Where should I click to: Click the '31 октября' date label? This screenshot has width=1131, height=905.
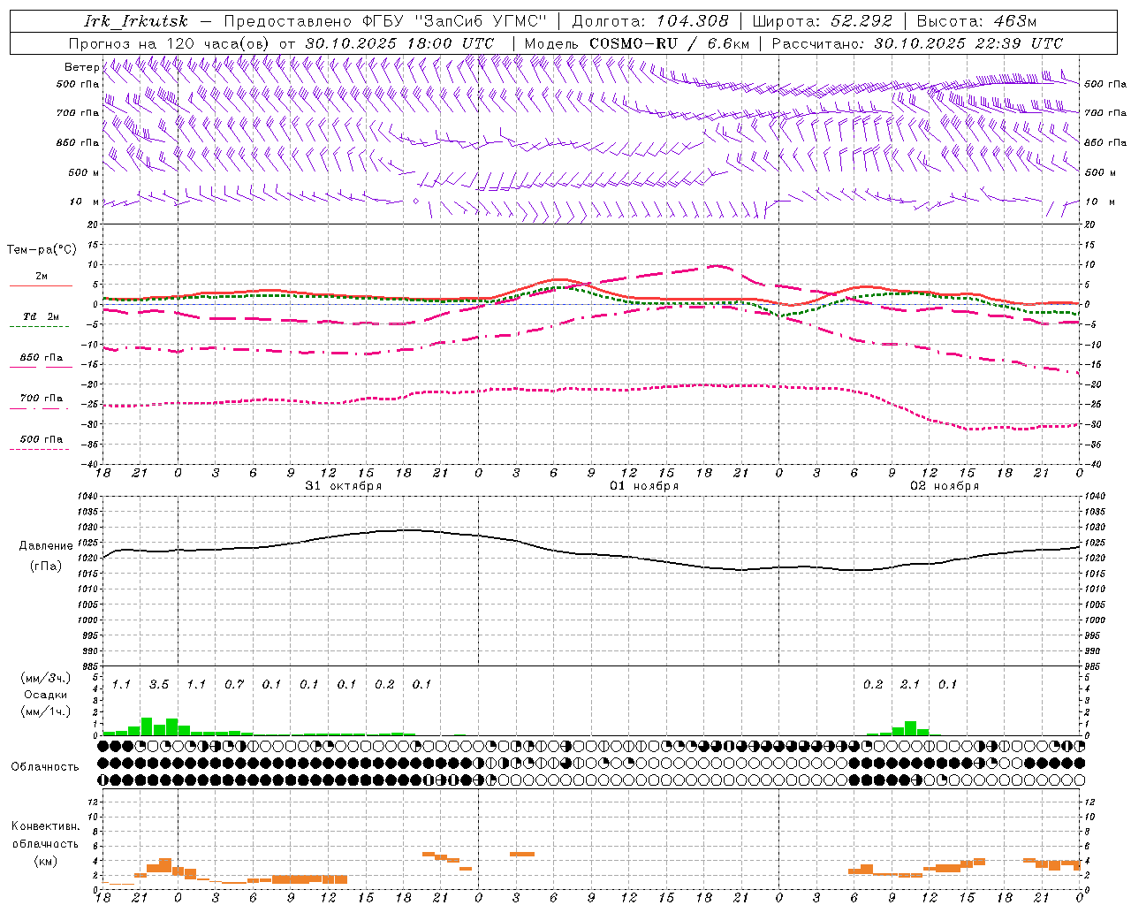tap(344, 486)
